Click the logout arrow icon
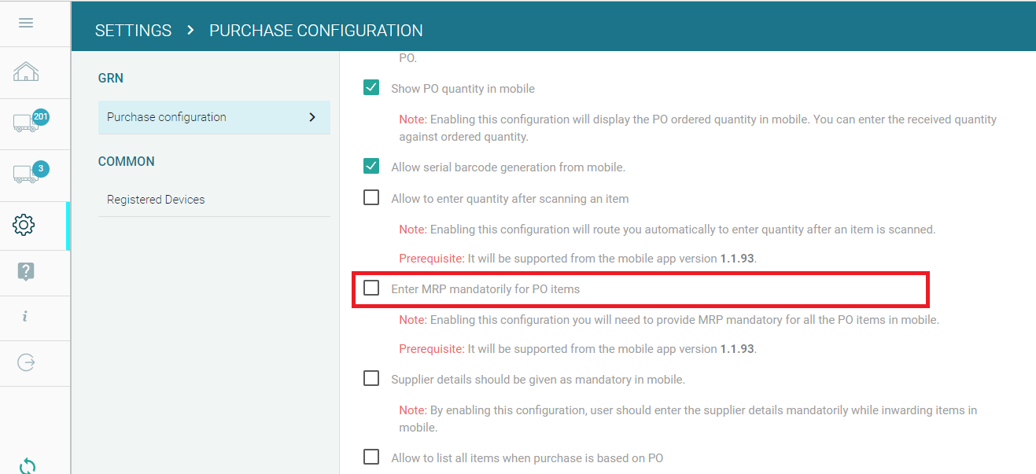 26,362
